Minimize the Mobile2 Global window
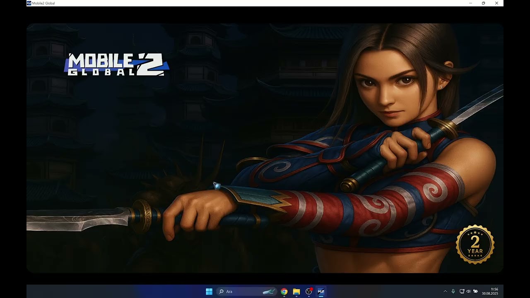 tap(470, 3)
